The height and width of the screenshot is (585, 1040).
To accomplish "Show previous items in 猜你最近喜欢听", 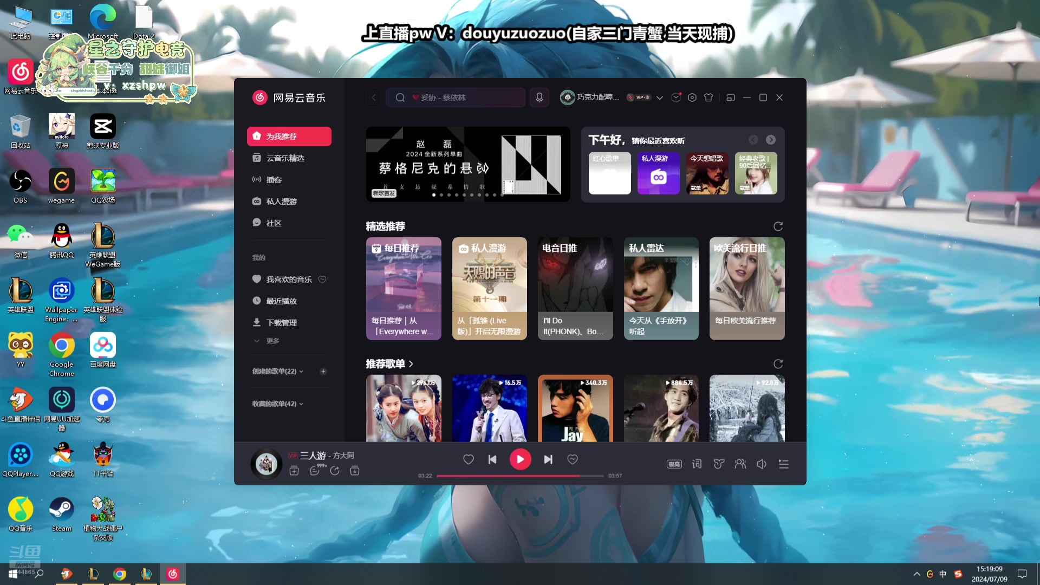I will [x=753, y=140].
